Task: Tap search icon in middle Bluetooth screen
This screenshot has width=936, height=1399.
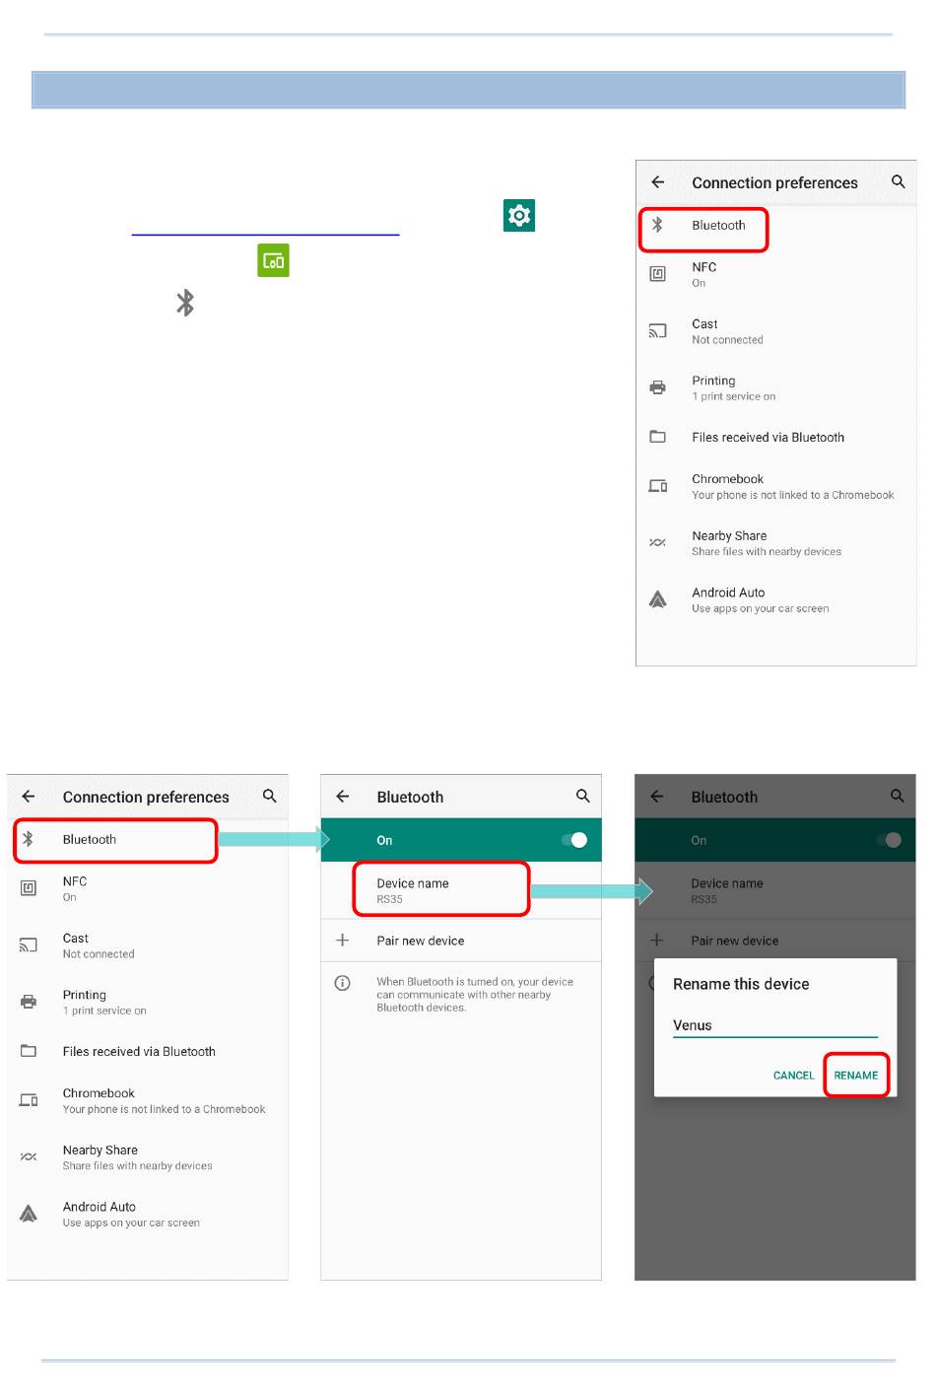Action: pyautogui.click(x=583, y=796)
